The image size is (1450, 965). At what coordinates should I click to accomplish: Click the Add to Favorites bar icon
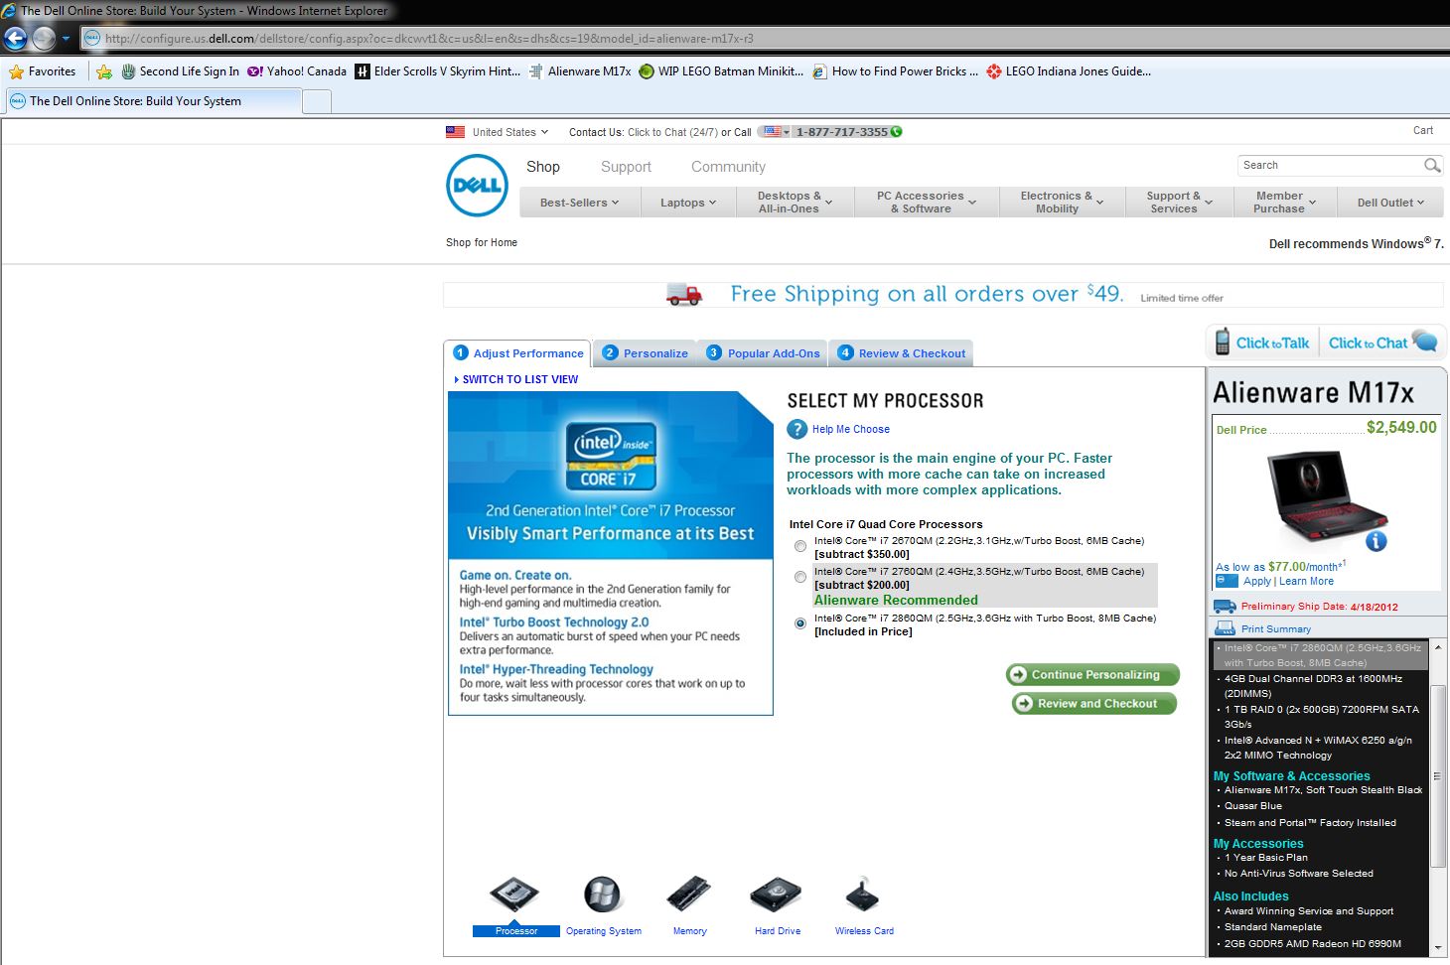tap(104, 71)
